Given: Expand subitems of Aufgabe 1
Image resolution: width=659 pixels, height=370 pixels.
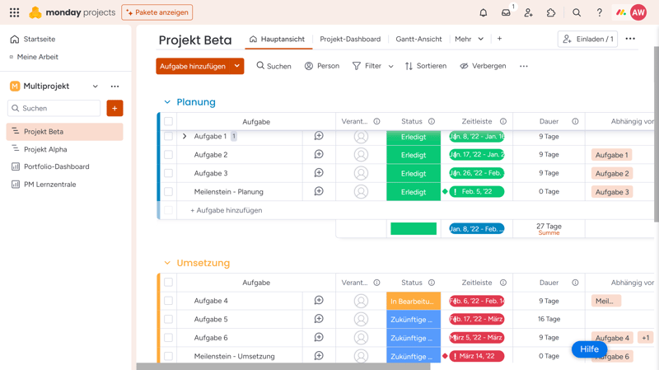Looking at the screenshot, I should pyautogui.click(x=185, y=136).
